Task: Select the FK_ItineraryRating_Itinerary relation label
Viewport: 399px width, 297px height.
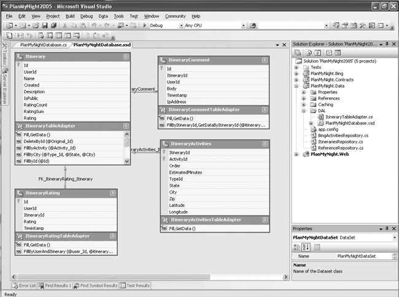Action: 66,179
